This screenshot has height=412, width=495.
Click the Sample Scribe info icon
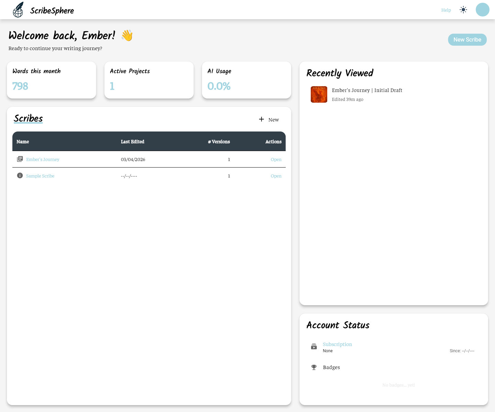point(20,175)
